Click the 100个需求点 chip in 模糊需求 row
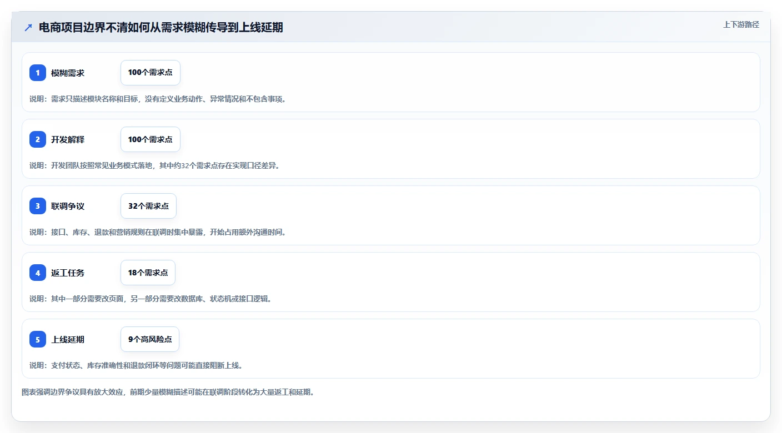The width and height of the screenshot is (782, 433). coord(151,73)
